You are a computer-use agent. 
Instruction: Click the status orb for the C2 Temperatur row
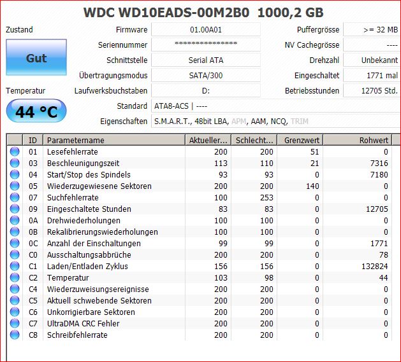pos(15,277)
